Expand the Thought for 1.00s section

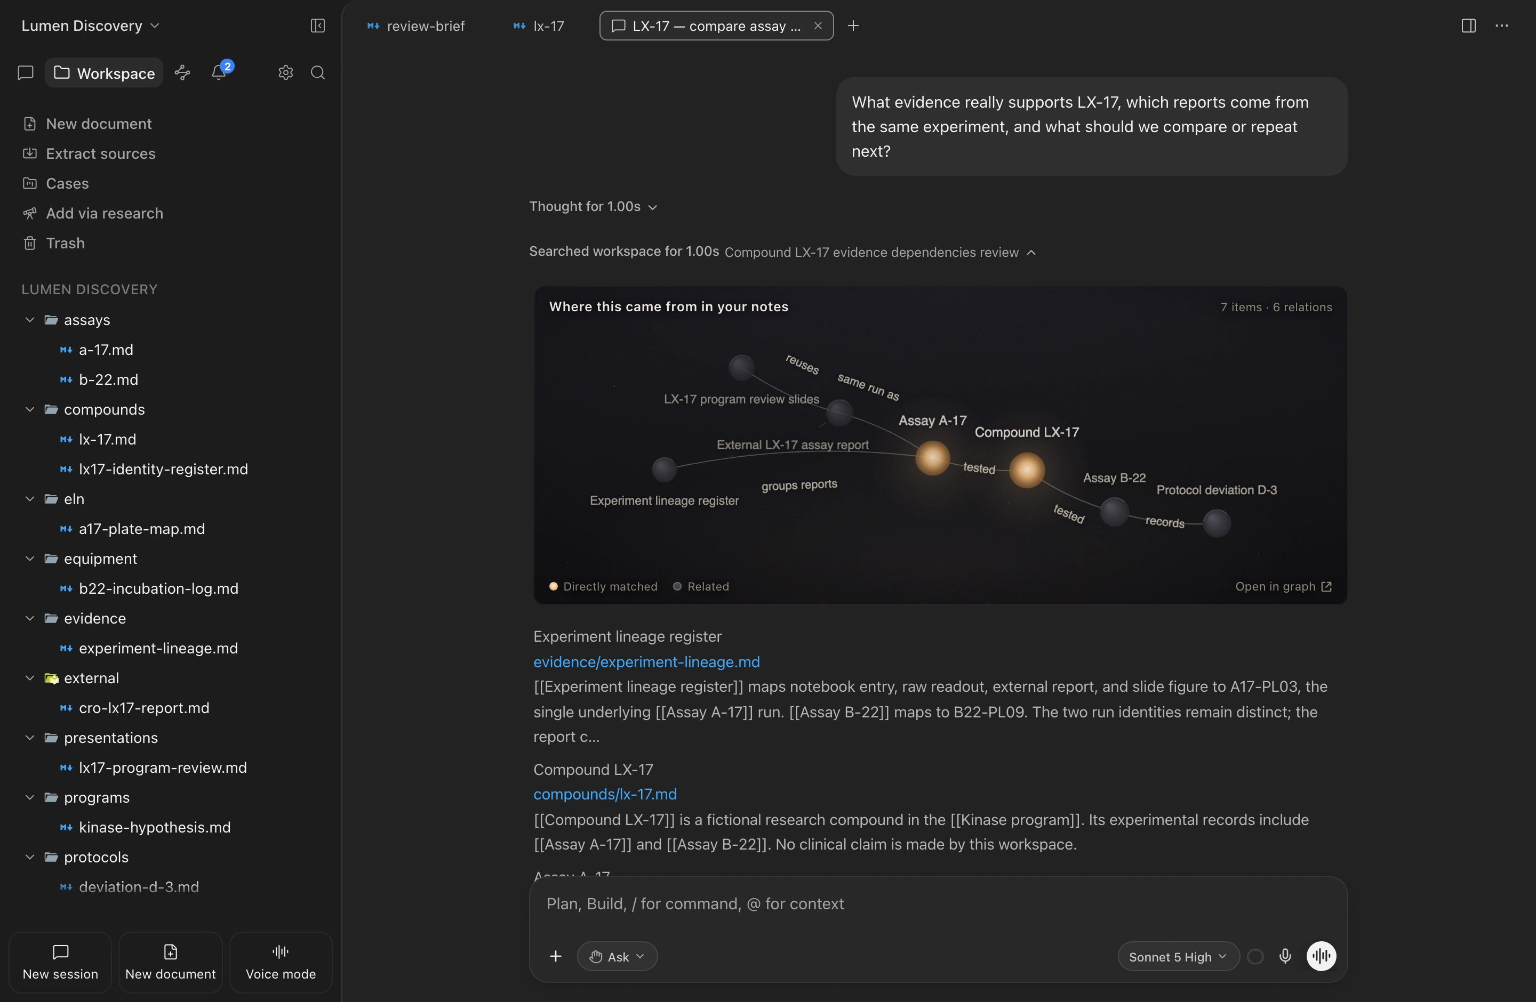pos(593,207)
